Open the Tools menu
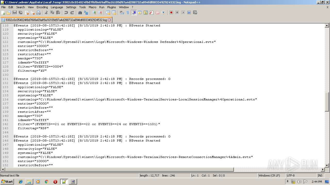Viewport: 330px width, 185px height. point(82,7)
